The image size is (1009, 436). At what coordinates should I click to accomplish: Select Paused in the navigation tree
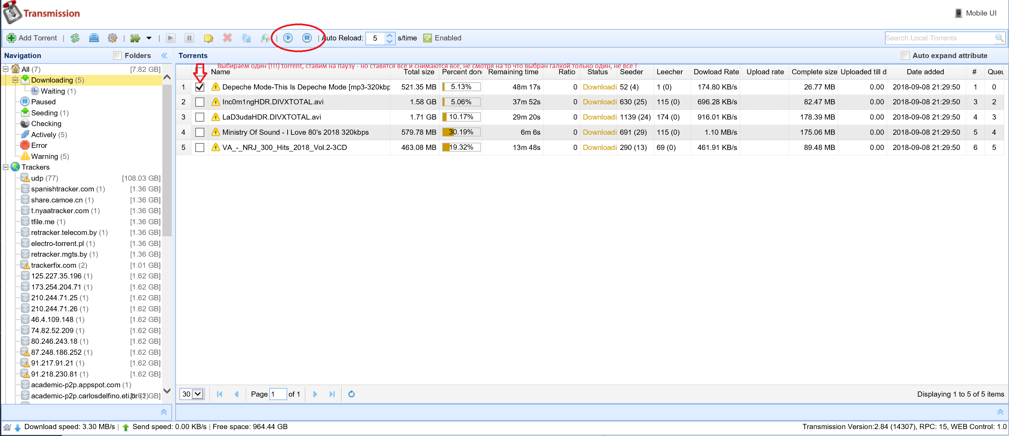(43, 102)
